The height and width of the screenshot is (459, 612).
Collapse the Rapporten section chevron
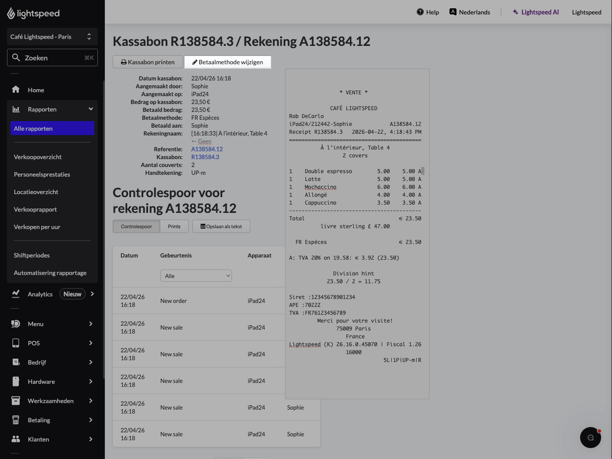[91, 109]
